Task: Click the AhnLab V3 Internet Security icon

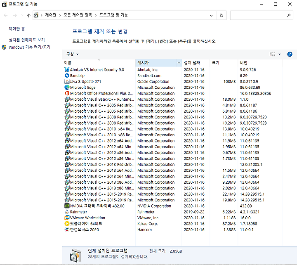Action: tap(67, 70)
